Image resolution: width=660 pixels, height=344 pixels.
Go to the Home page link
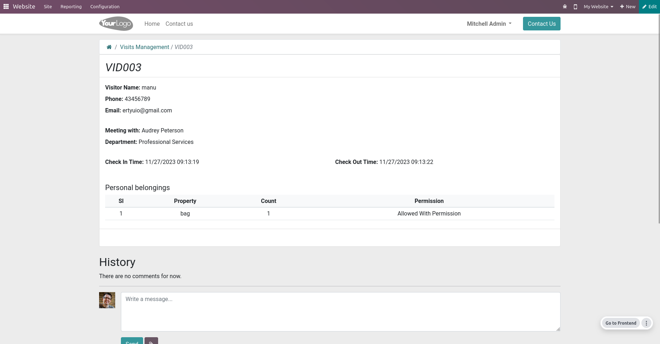152,24
